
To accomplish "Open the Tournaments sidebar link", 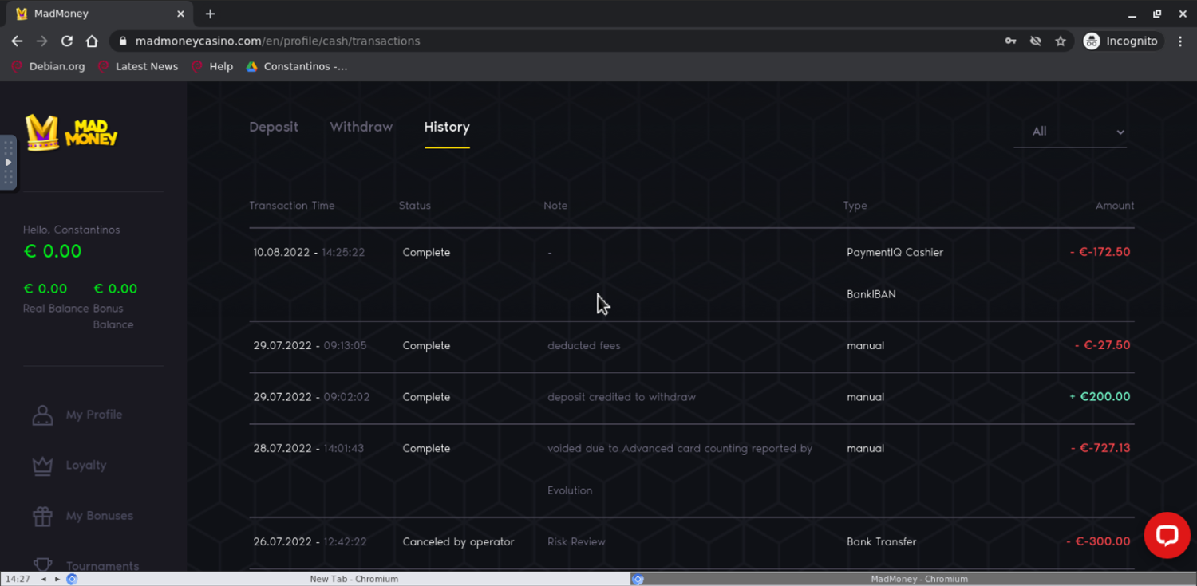I will [102, 565].
